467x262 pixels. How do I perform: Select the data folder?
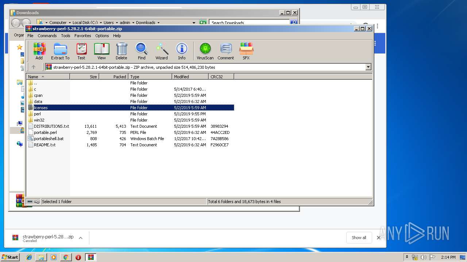(130, 102)
